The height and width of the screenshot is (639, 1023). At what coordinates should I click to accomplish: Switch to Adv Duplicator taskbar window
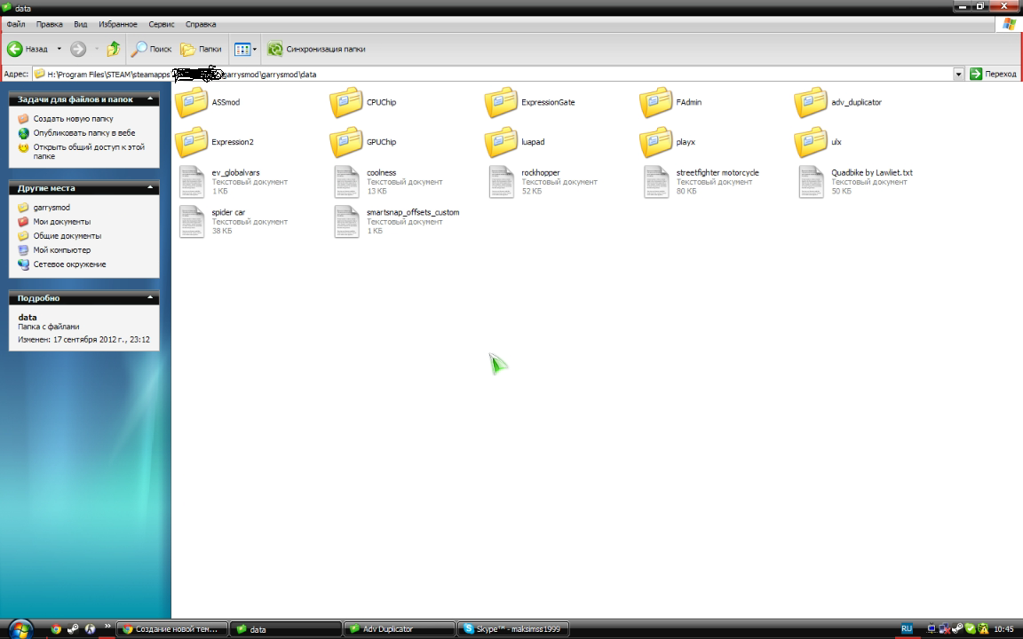tap(400, 629)
